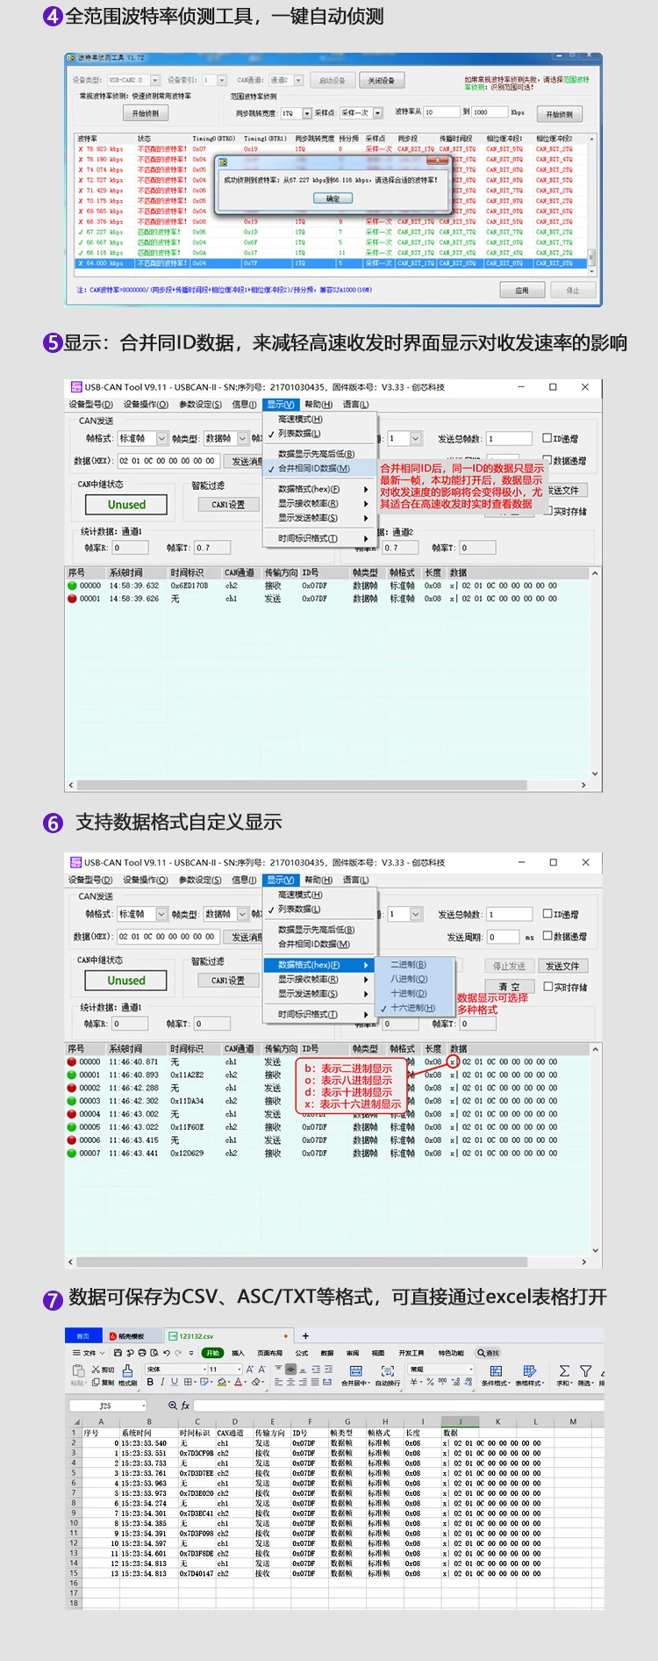658x1661 pixels.
Task: Click the Decrease font size icon (A-)
Action: pos(261,1370)
